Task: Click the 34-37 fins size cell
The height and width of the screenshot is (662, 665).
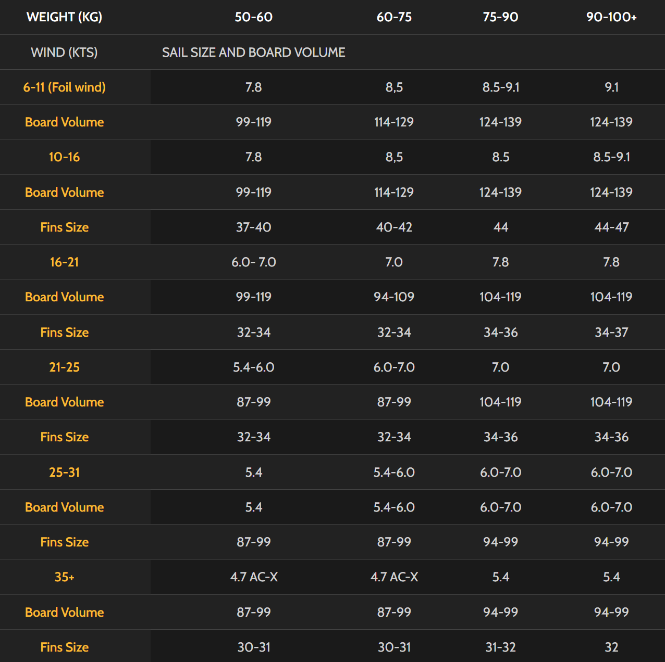Action: click(x=611, y=333)
